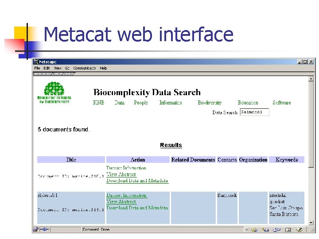Click View Abstract in marine.210.1 row
This screenshot has width=319, height=239.
pos(121,174)
